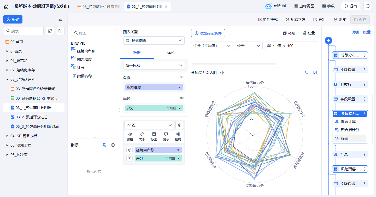Add a step with the blue plus circle
376x197 pixels.
pos(328,40)
